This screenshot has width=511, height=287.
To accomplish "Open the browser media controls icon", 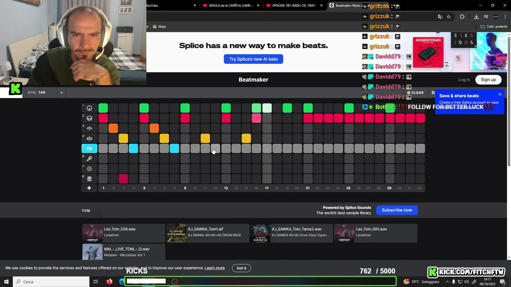I will click(x=486, y=17).
